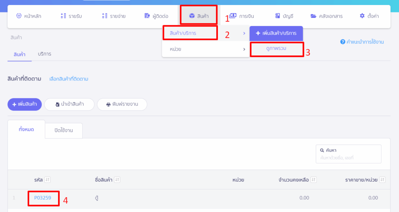
Task: Sort by ราคาขาย/หน่วย column arrows
Action: [382, 180]
